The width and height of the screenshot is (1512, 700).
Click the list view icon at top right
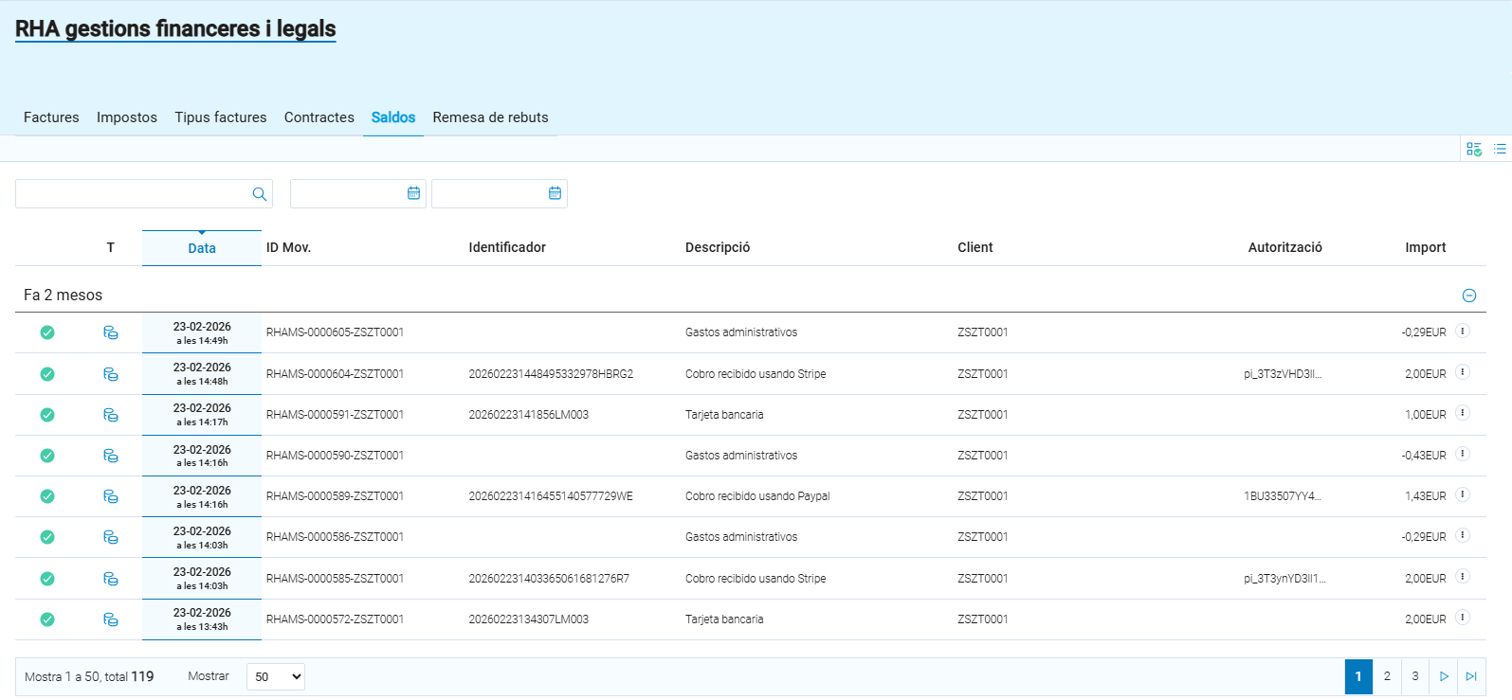click(1500, 149)
